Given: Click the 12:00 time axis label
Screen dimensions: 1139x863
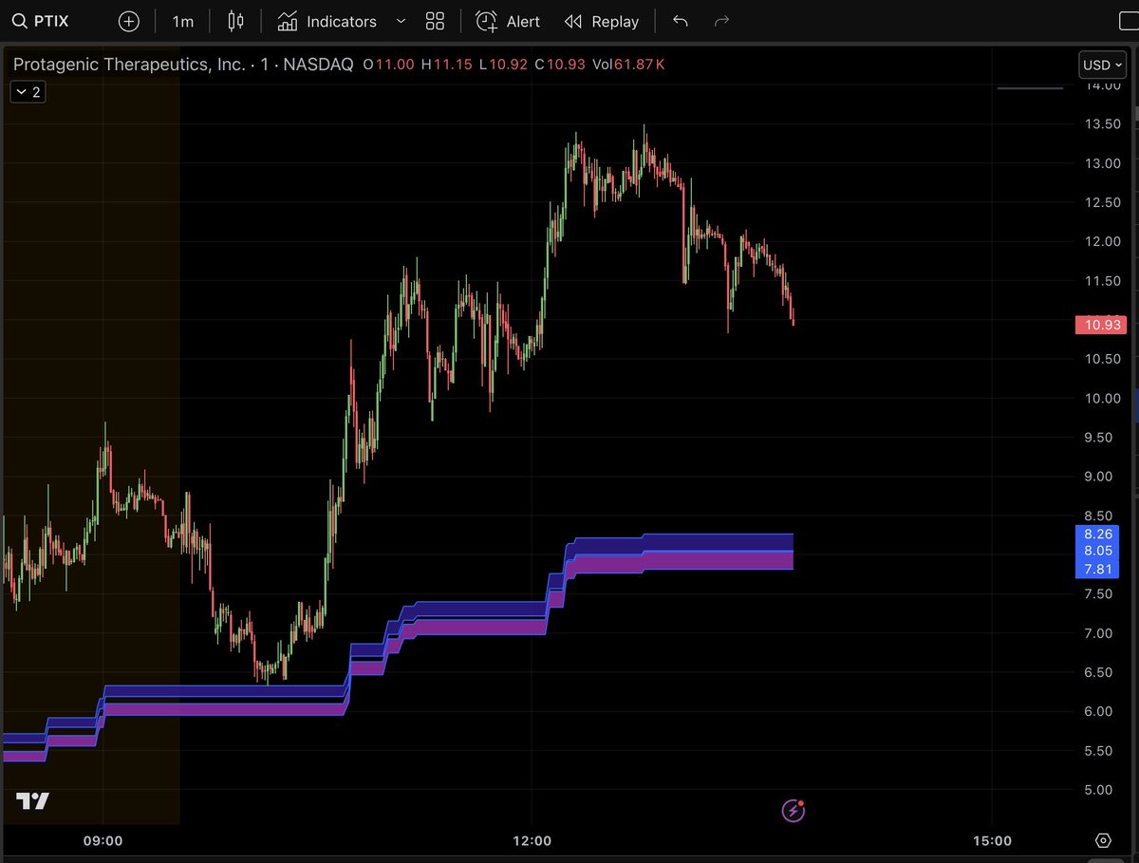Looking at the screenshot, I should pos(532,841).
